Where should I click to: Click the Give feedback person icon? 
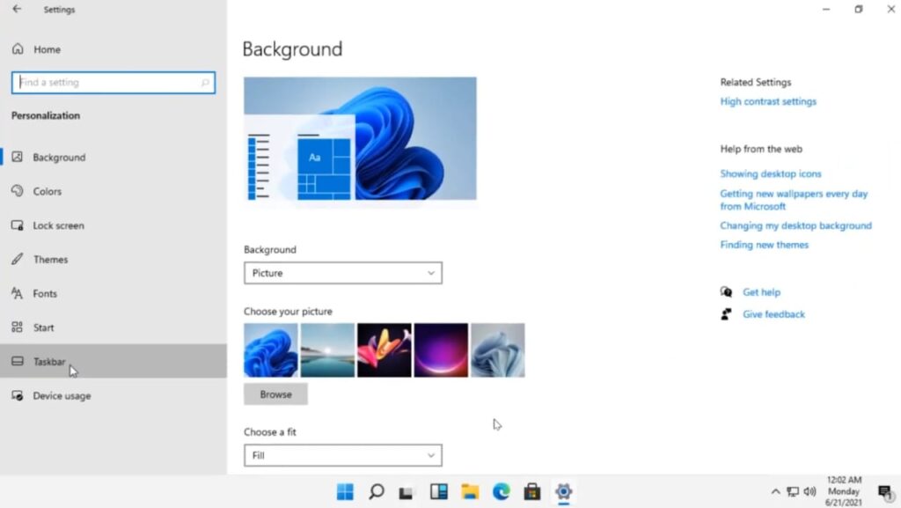pyautogui.click(x=726, y=314)
